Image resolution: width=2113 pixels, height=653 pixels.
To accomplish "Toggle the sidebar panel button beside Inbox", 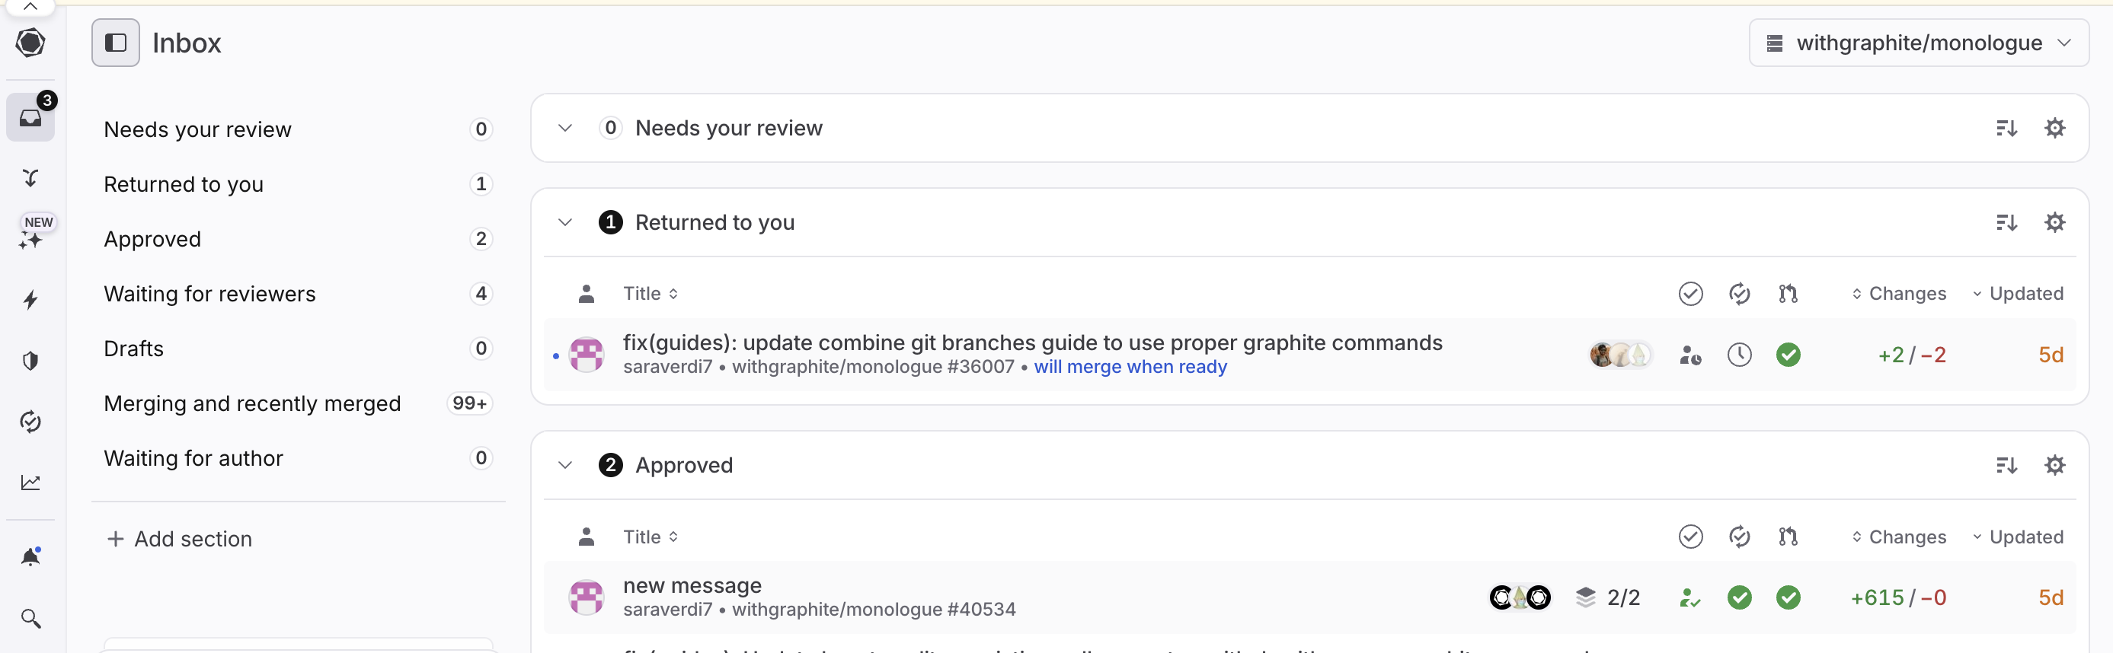I will 116,43.
